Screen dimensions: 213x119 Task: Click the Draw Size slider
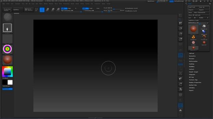[111, 11]
